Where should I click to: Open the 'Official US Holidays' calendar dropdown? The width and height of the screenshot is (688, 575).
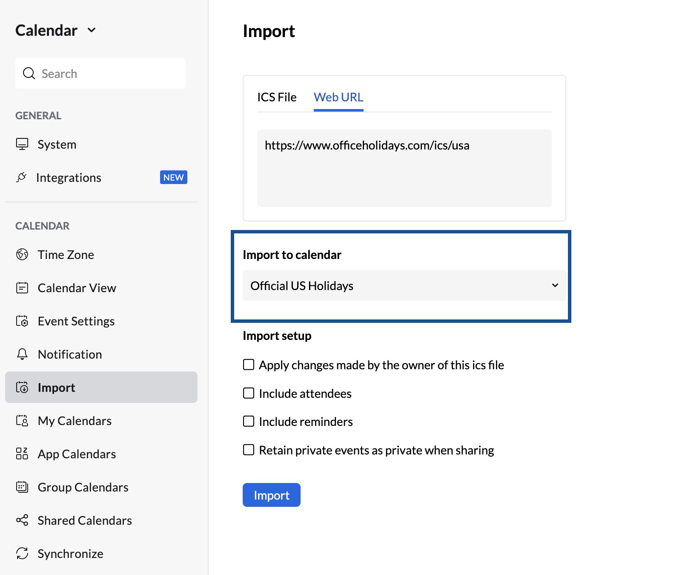[404, 285]
